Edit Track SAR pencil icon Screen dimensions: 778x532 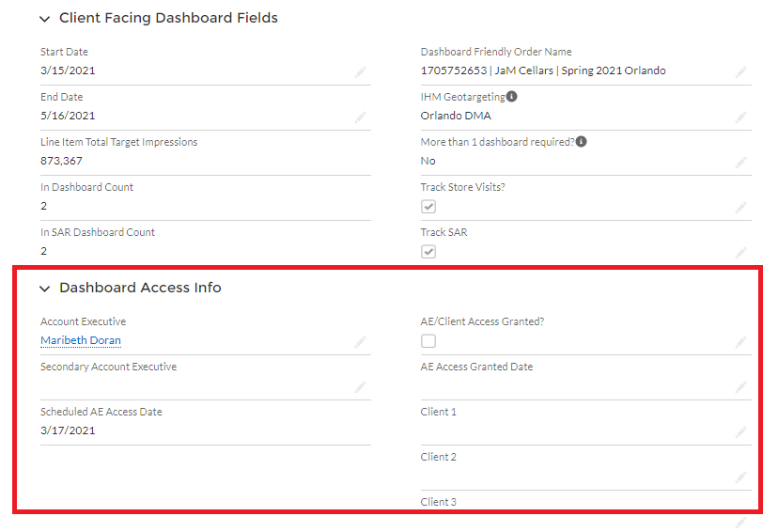pyautogui.click(x=740, y=253)
